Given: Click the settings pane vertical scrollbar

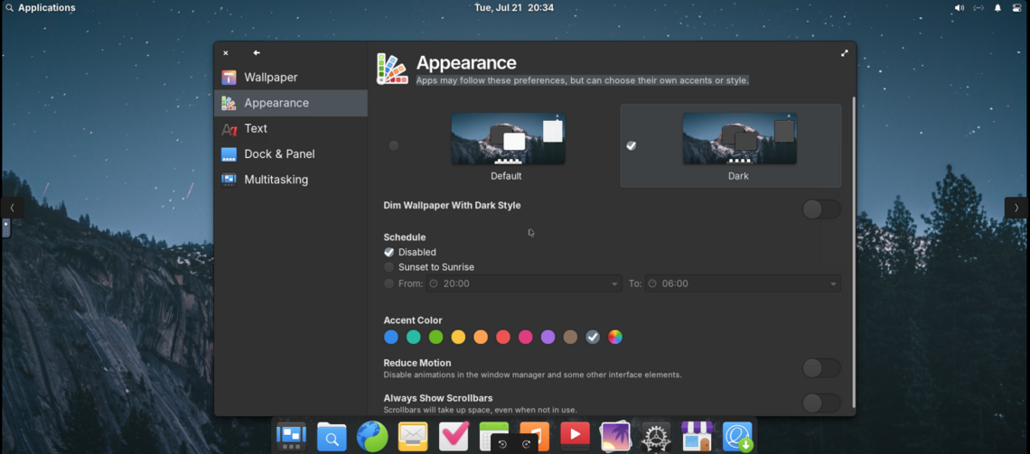Looking at the screenshot, I should point(853,253).
